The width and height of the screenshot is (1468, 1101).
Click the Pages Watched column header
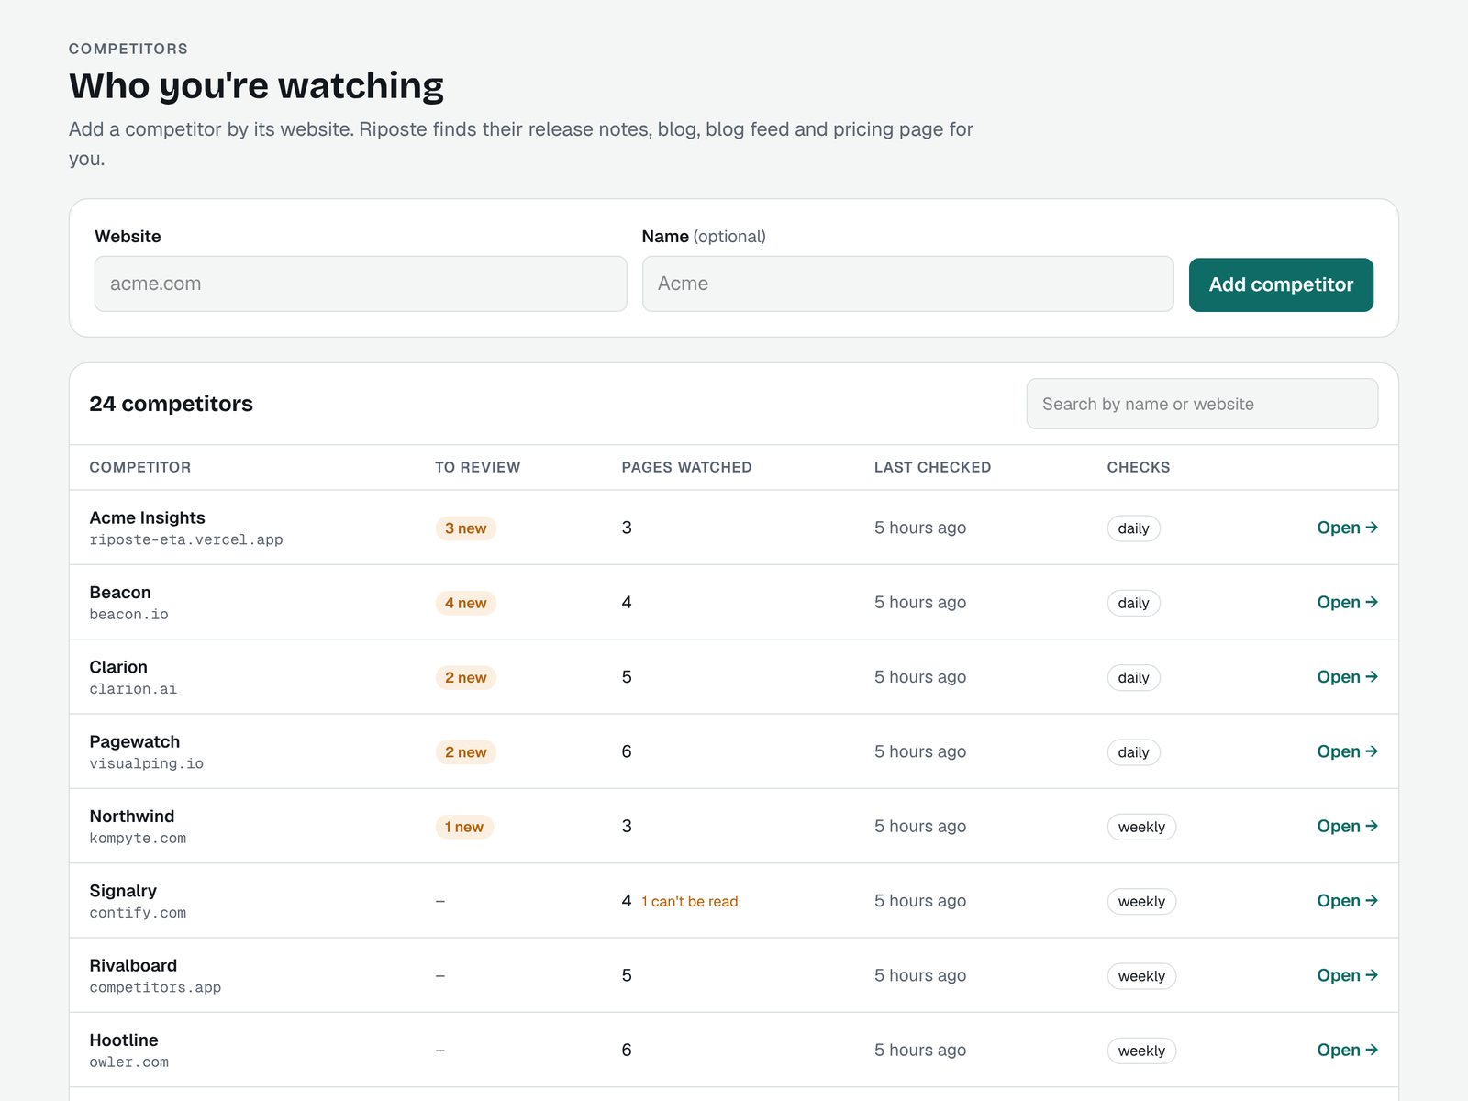[x=686, y=467]
